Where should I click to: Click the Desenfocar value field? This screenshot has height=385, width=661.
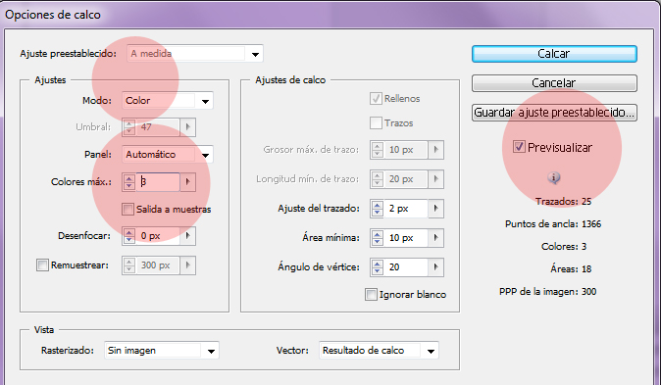[x=158, y=235]
